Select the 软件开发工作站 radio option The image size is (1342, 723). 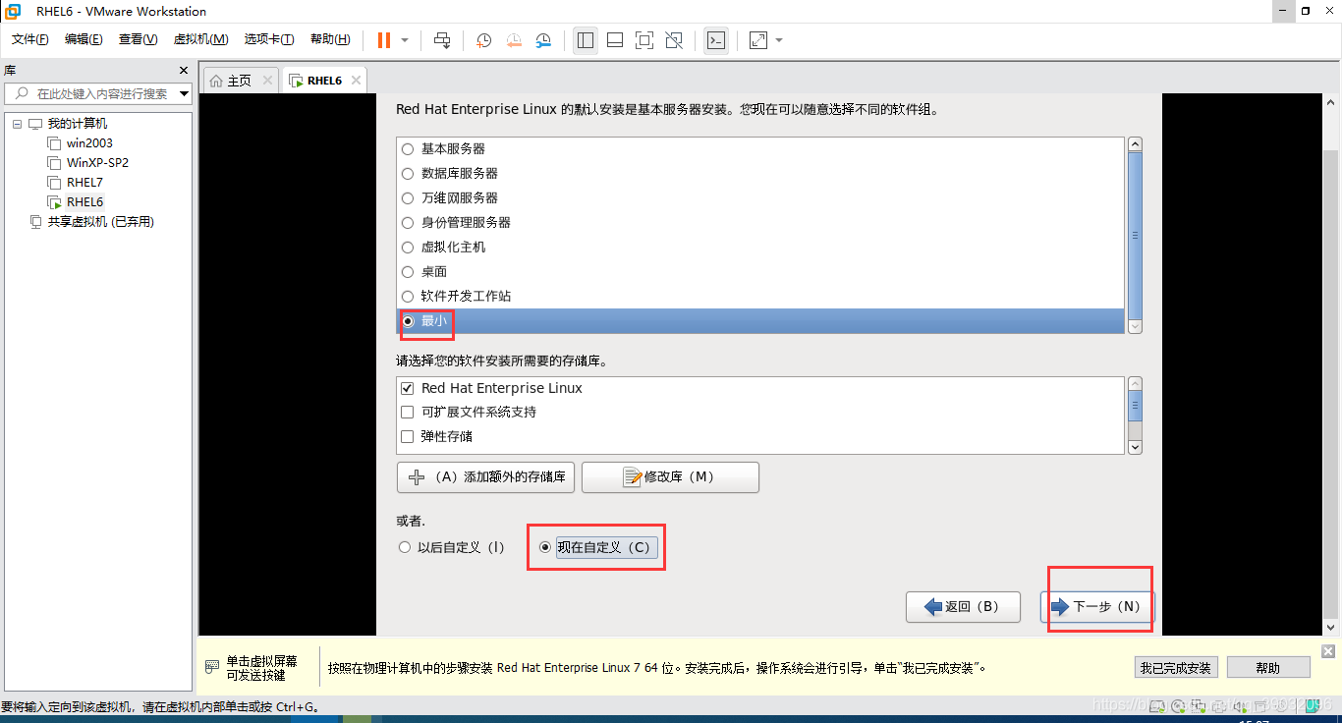pos(408,297)
